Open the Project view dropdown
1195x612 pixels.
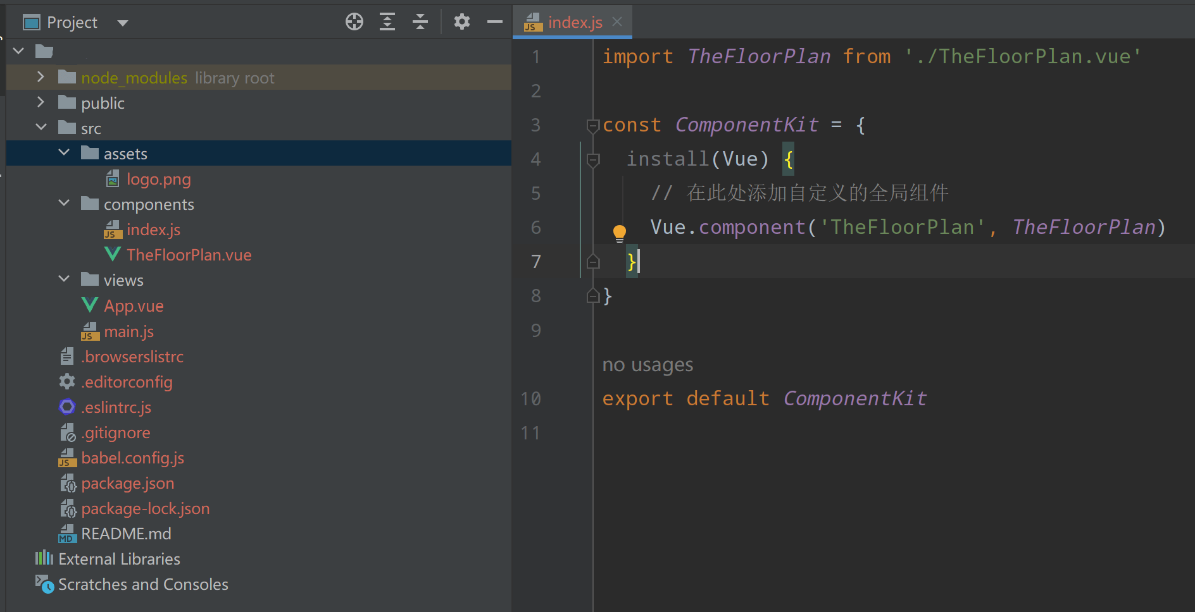123,23
